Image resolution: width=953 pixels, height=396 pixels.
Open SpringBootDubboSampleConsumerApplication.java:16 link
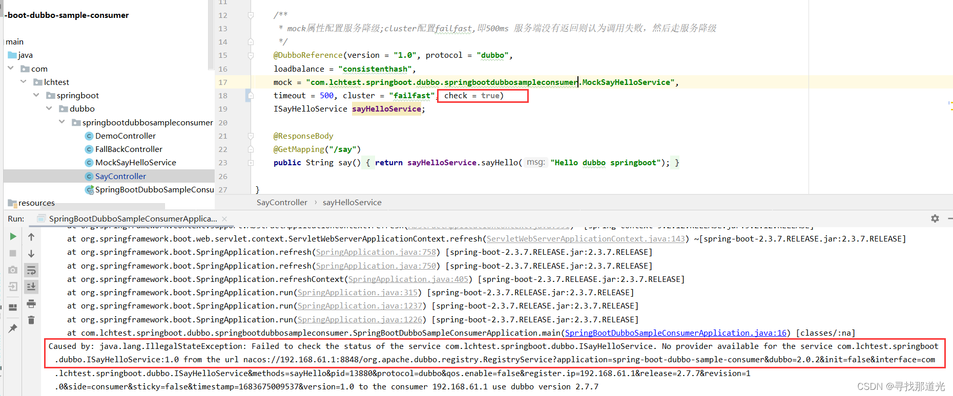[x=676, y=333]
